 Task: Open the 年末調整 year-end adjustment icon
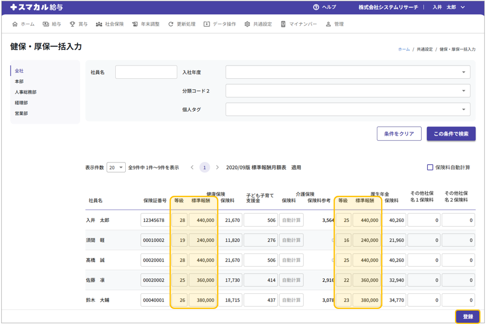pos(135,24)
